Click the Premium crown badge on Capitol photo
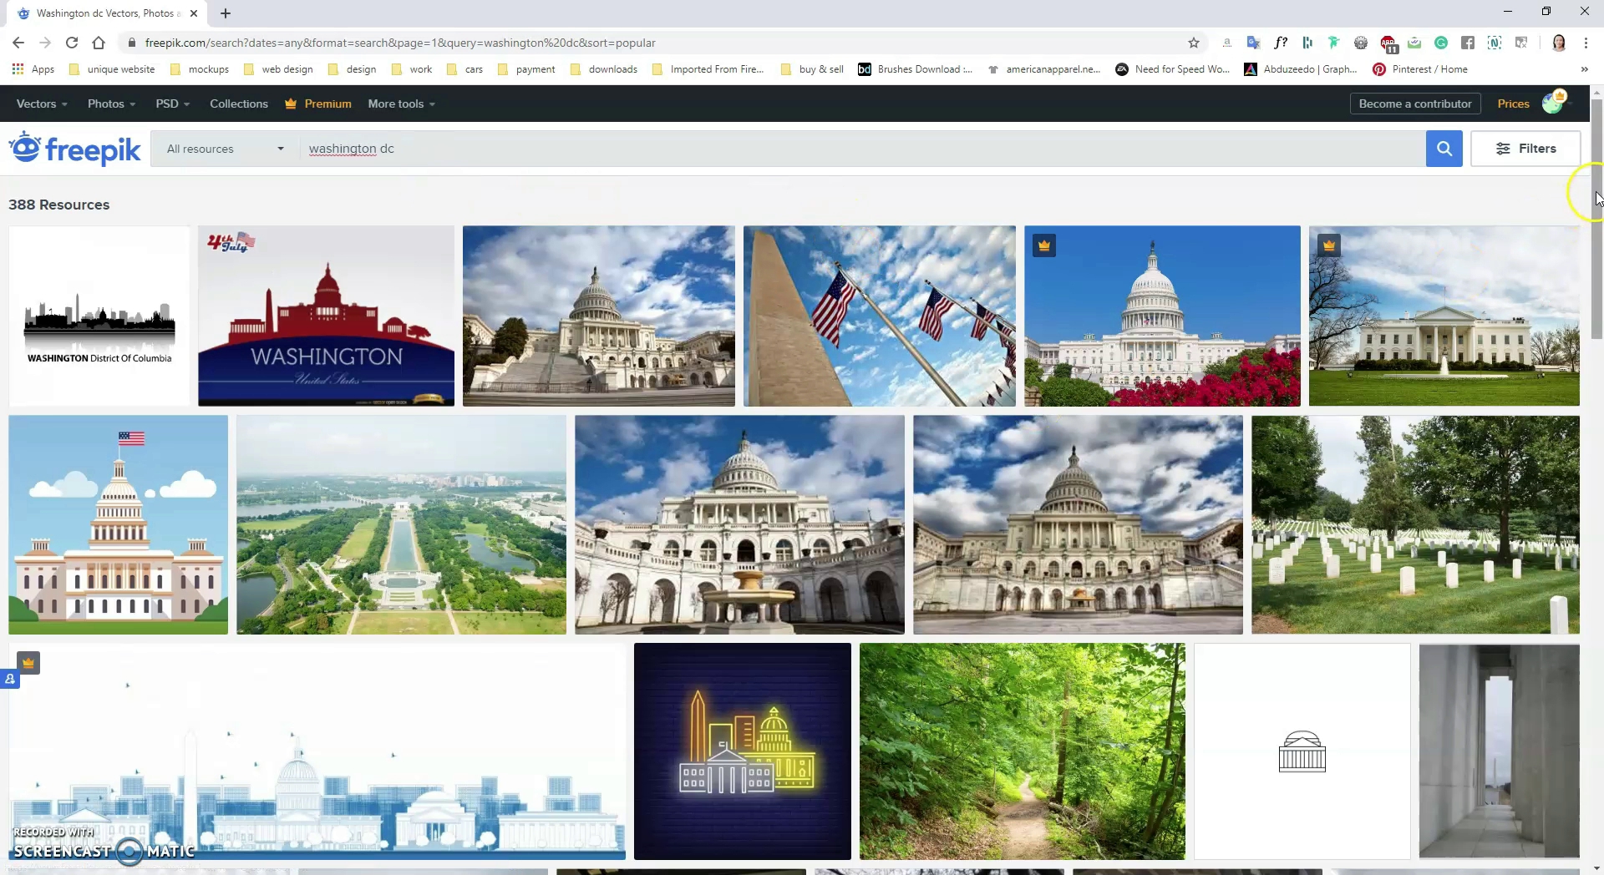This screenshot has width=1604, height=875. pyautogui.click(x=1045, y=245)
